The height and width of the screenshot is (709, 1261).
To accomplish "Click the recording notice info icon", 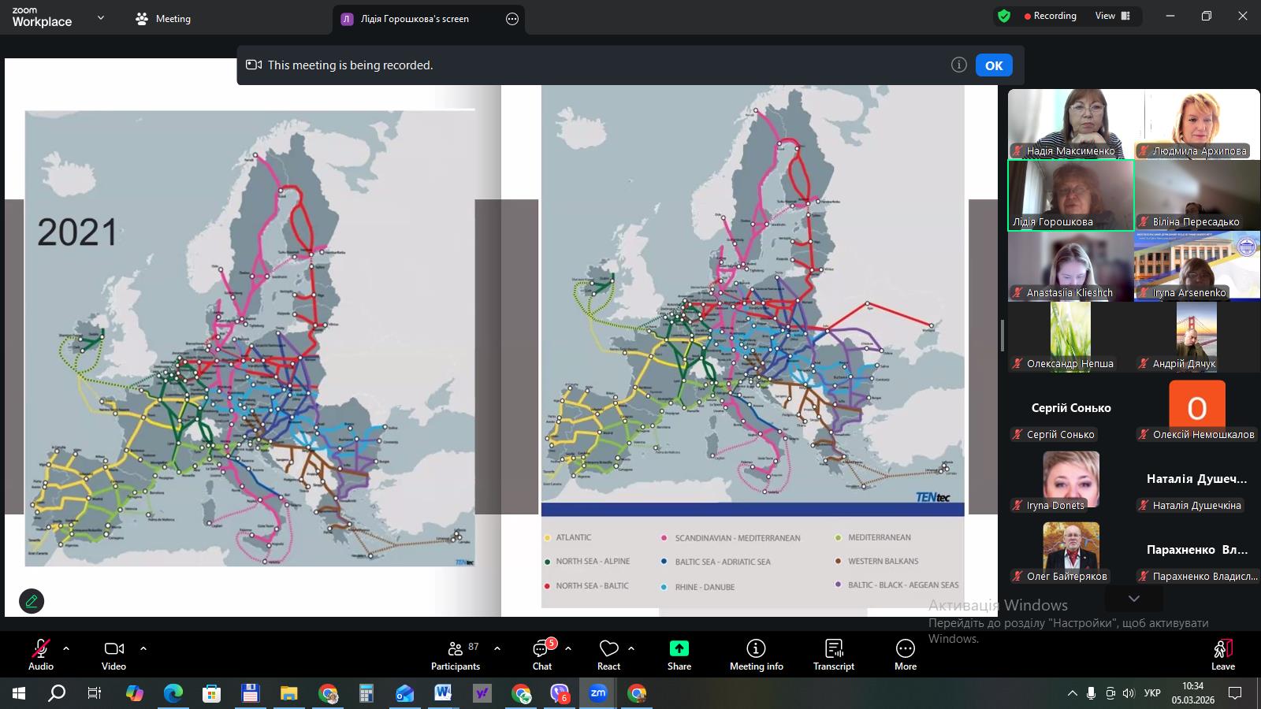I will tap(958, 65).
